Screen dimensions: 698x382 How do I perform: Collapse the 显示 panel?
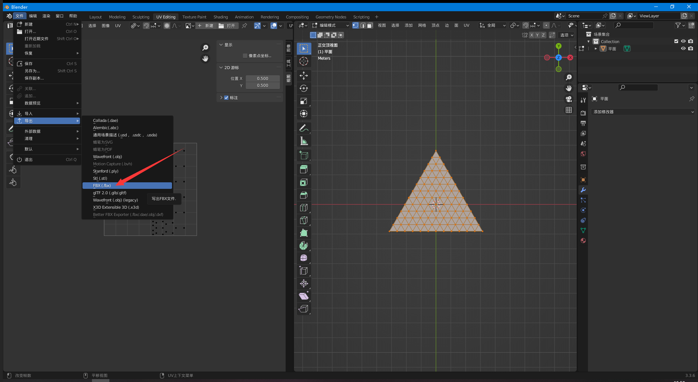pos(221,45)
